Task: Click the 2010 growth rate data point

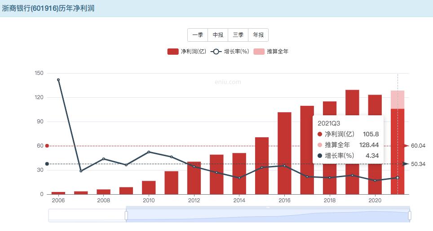Action: tap(149, 152)
